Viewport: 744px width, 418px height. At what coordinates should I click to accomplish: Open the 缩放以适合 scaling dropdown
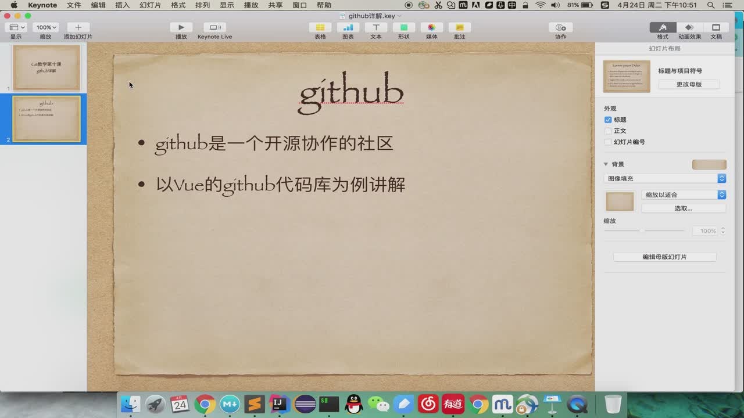684,194
